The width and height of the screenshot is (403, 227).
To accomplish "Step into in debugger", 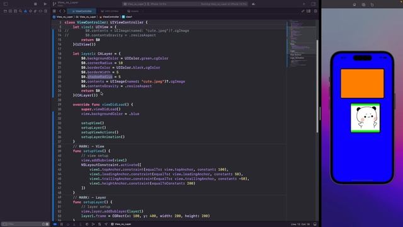I will click(x=74, y=224).
